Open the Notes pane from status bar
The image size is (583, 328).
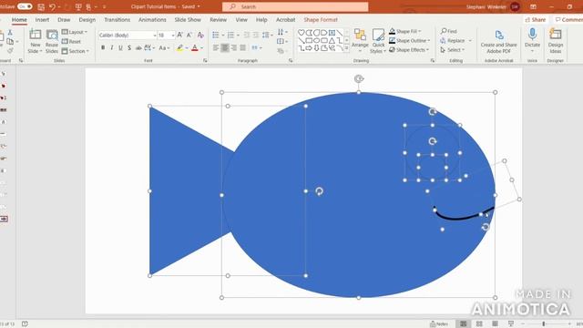(439, 324)
